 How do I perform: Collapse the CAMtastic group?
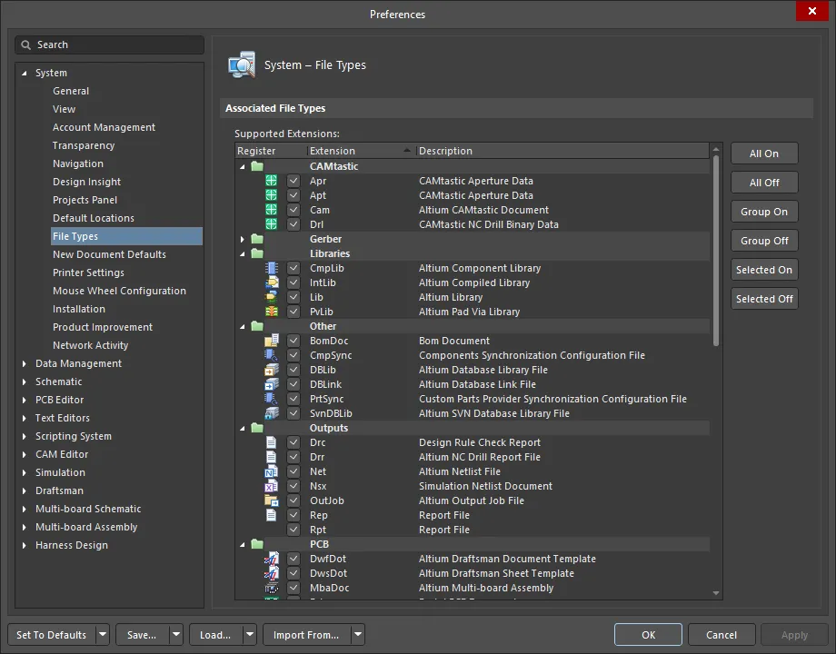pyautogui.click(x=243, y=167)
